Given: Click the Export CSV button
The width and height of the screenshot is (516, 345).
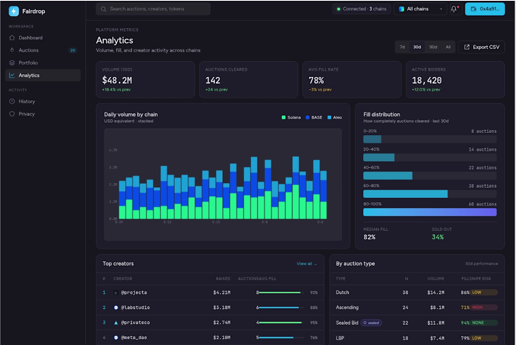Looking at the screenshot, I should pos(481,47).
